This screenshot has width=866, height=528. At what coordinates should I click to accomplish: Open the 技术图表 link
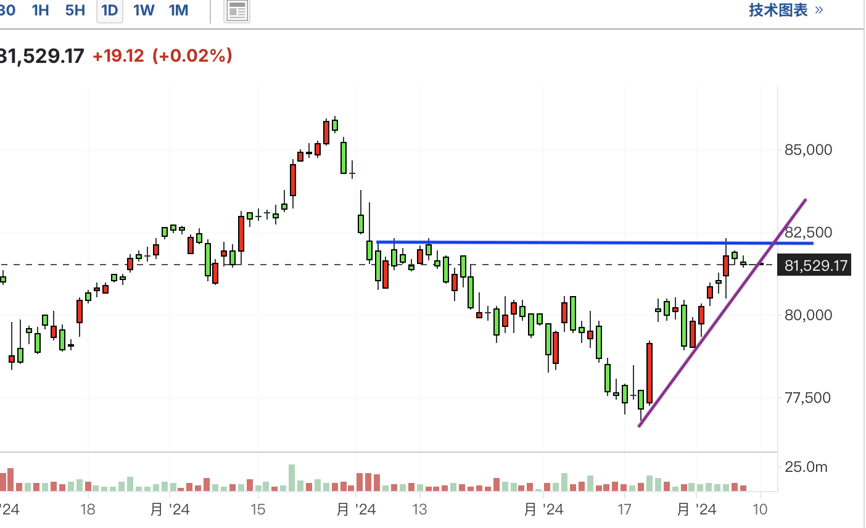[x=786, y=10]
